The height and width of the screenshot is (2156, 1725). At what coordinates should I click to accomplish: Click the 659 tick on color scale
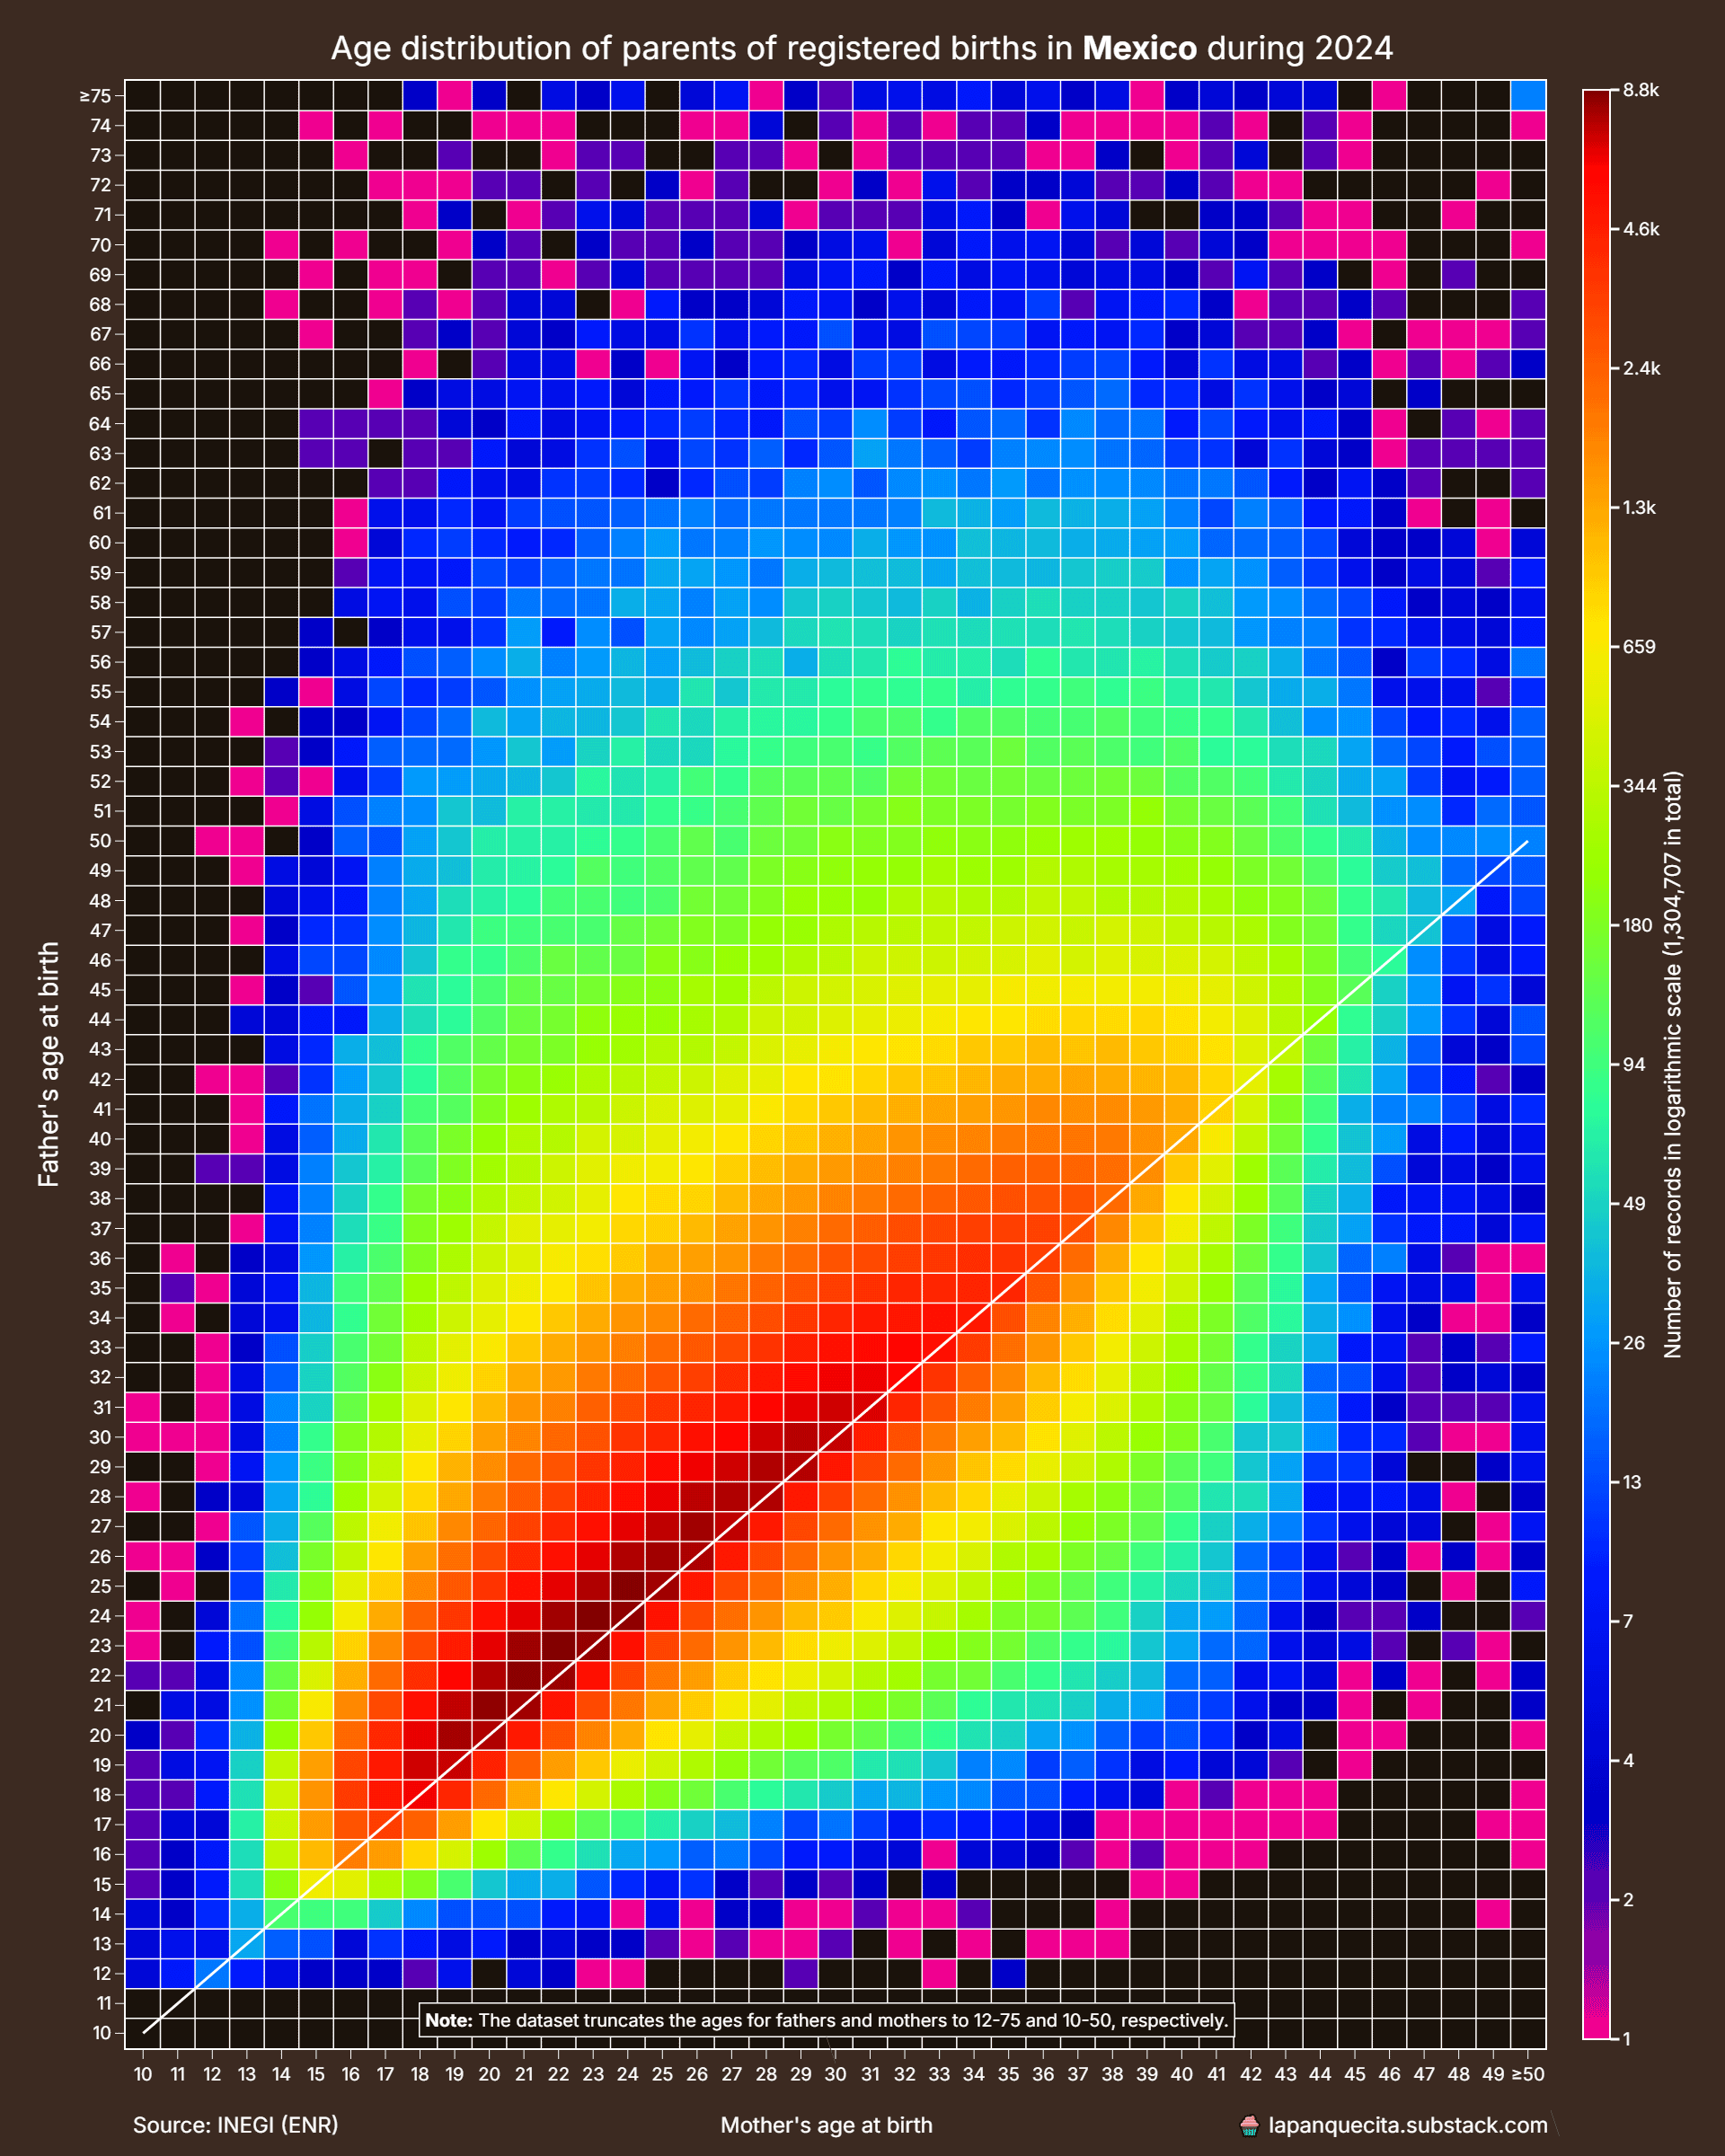[x=1638, y=647]
